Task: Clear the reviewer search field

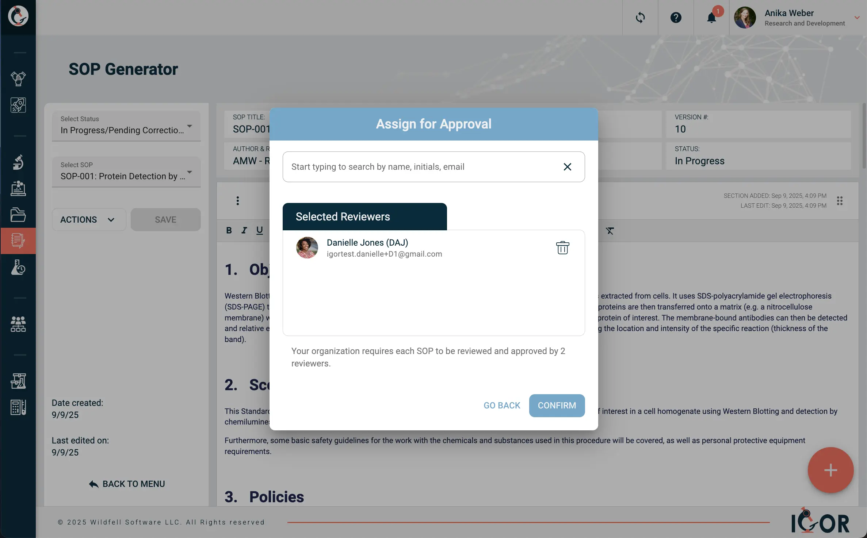Action: 567,167
